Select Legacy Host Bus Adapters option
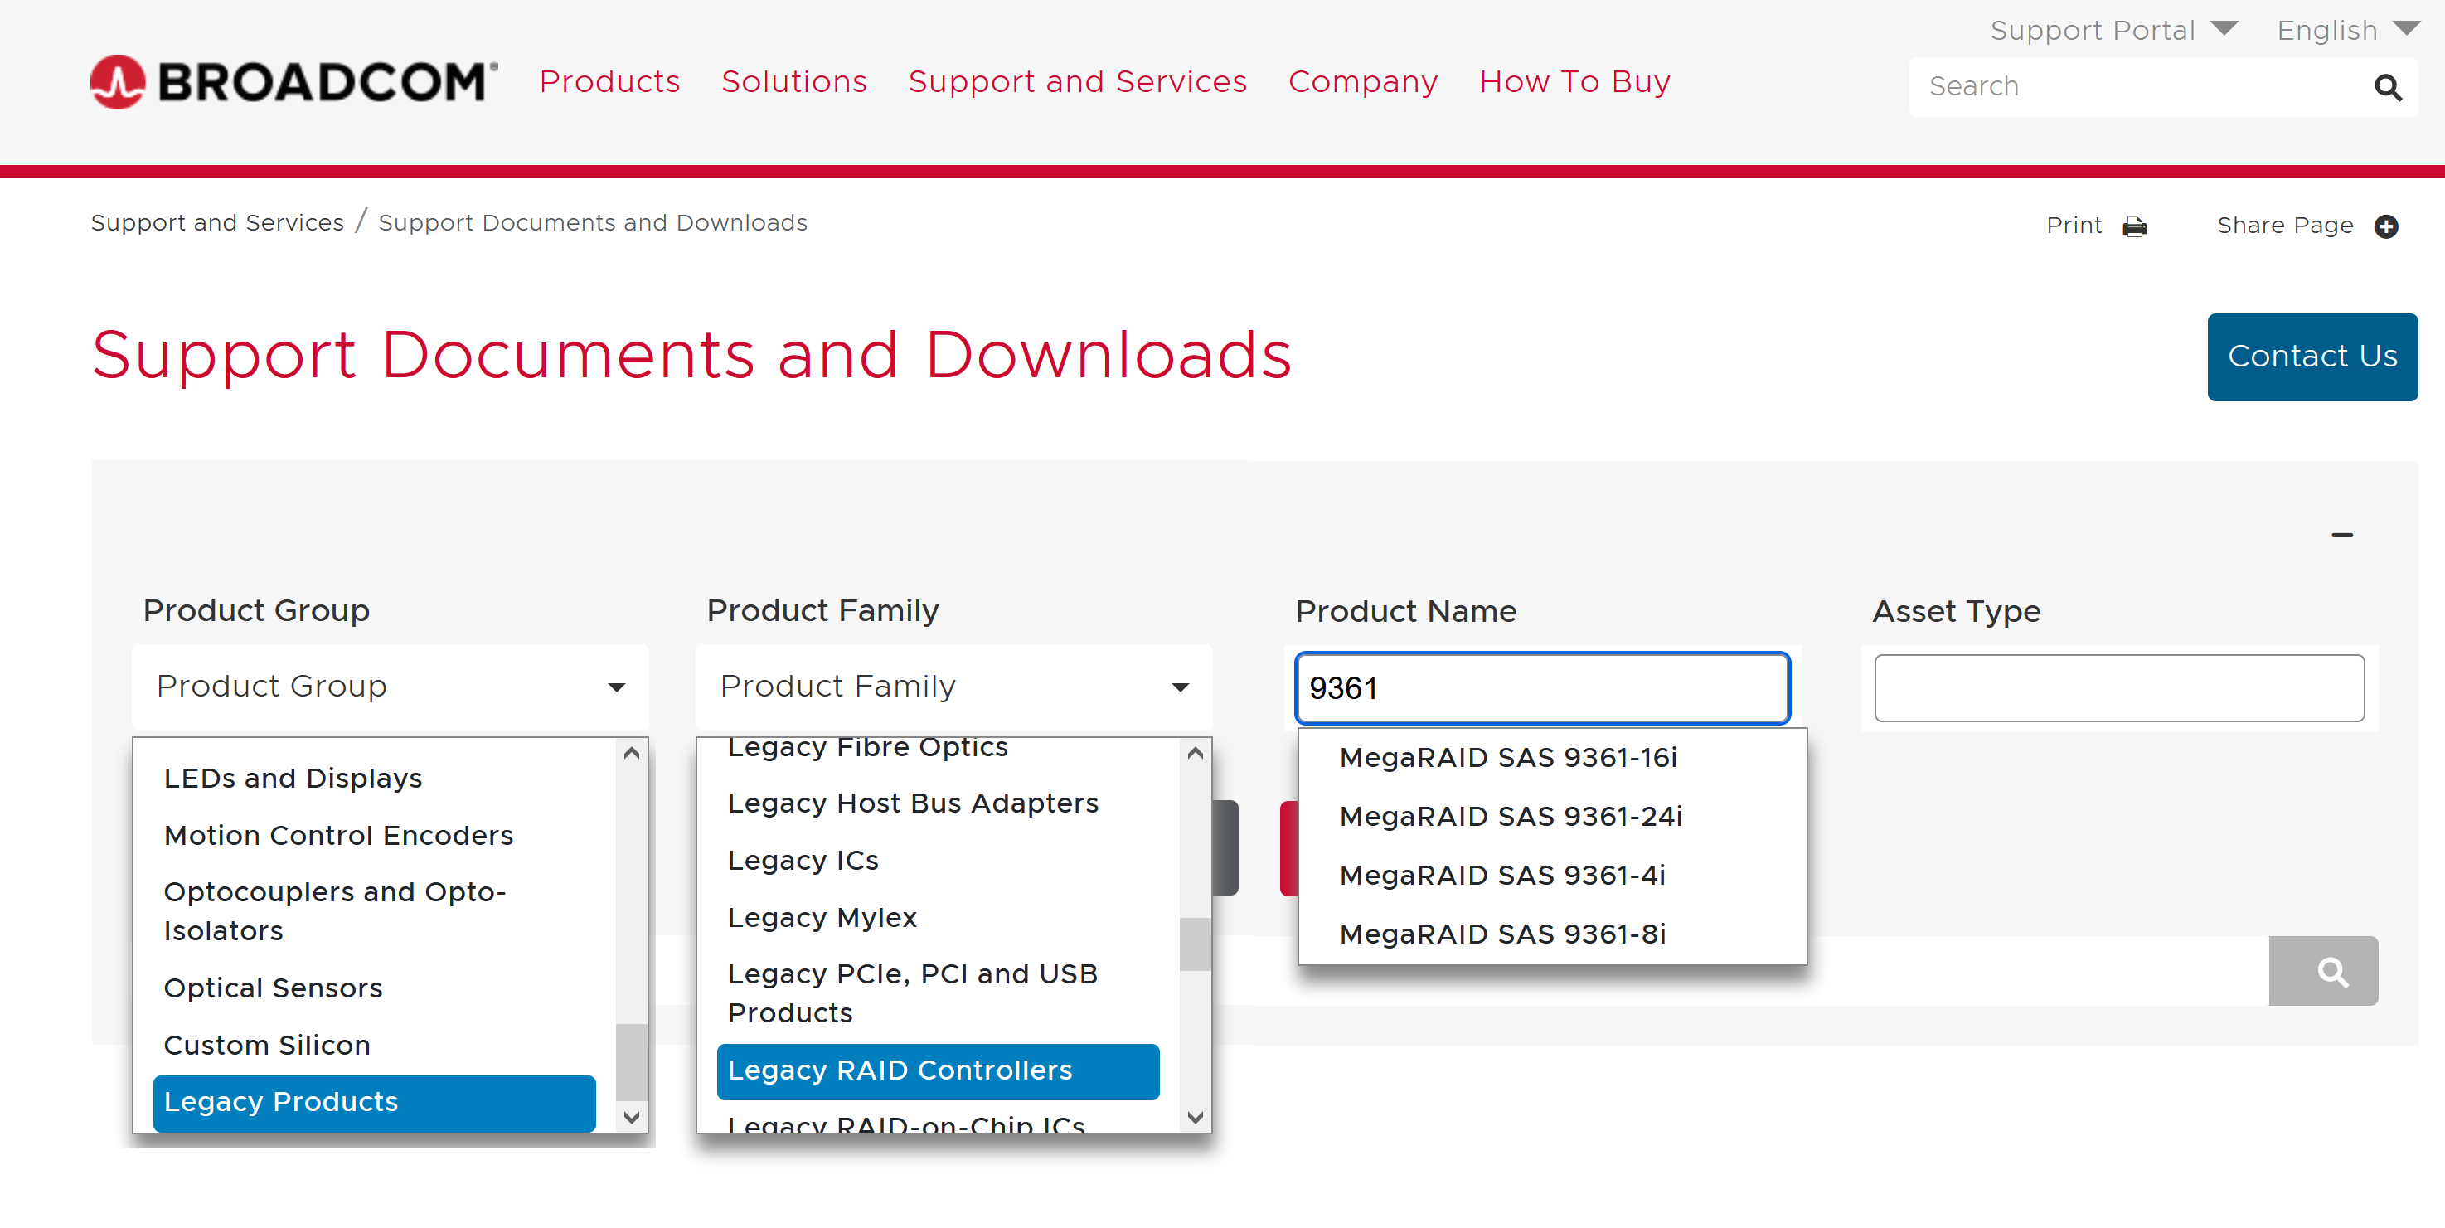Viewport: 2445px width, 1228px height. tap(912, 803)
